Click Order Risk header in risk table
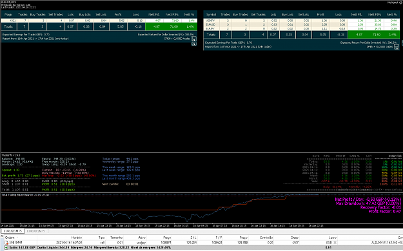 coord(395,156)
